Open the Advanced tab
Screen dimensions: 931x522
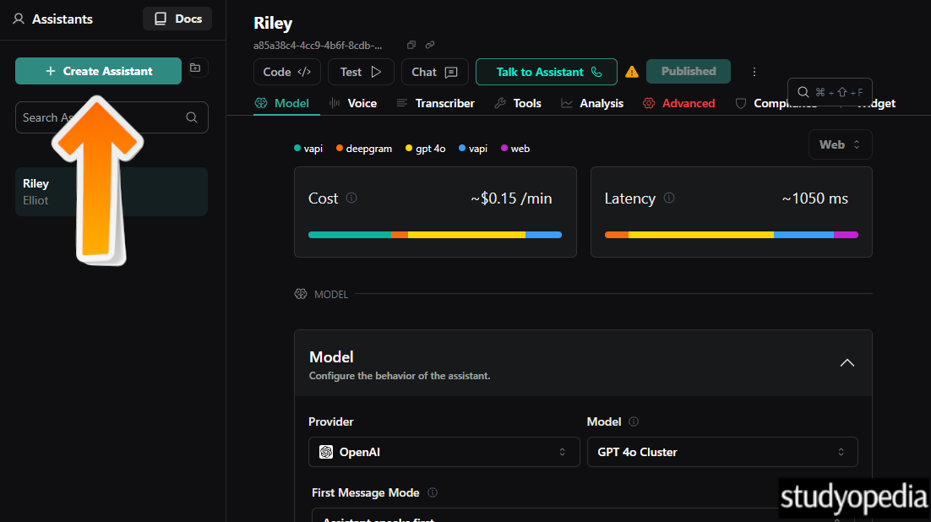[678, 103]
